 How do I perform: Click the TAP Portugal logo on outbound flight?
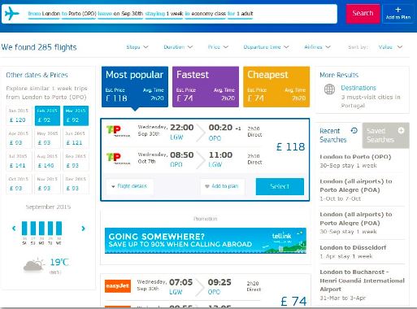coord(118,131)
